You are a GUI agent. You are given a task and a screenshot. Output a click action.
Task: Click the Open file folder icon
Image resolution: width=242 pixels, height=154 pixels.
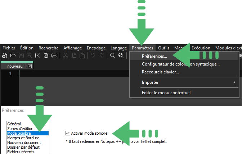coord(13,56)
